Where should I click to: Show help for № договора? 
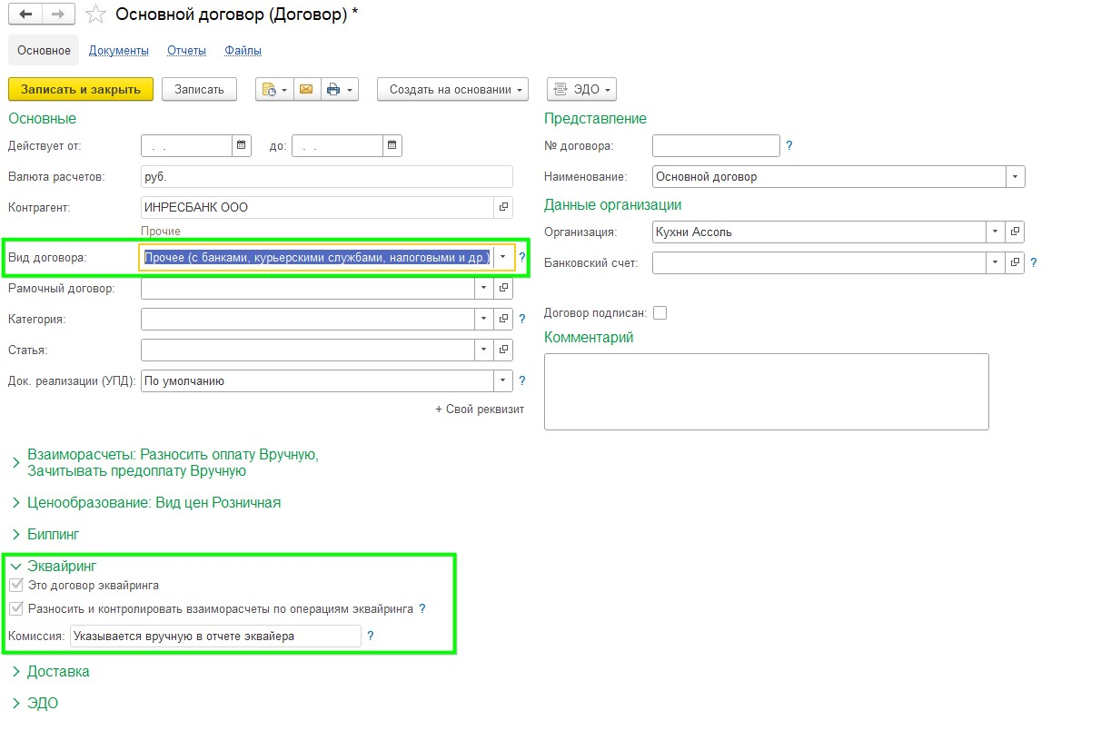(789, 145)
